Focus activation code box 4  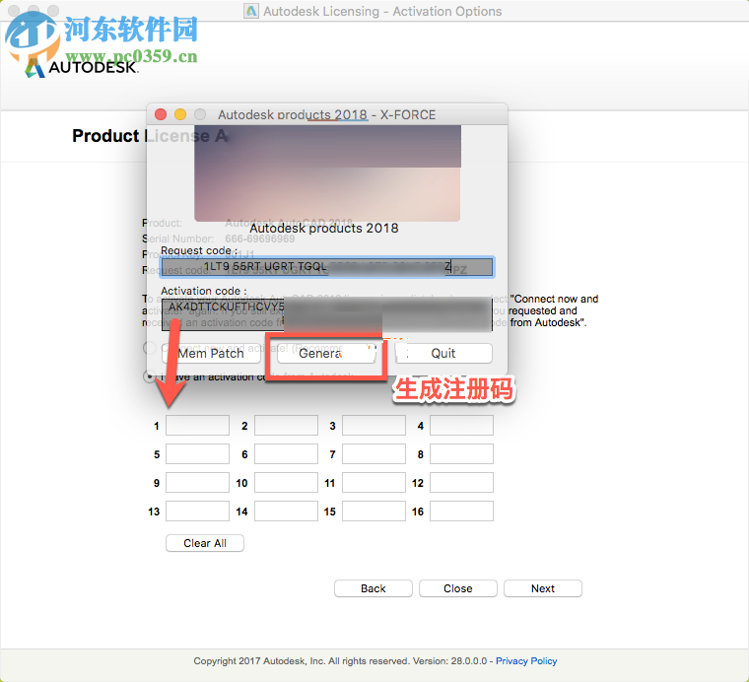tap(461, 425)
